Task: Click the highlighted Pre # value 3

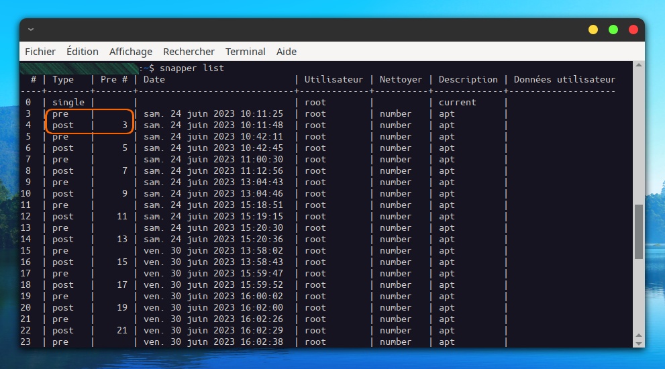Action: coord(125,125)
